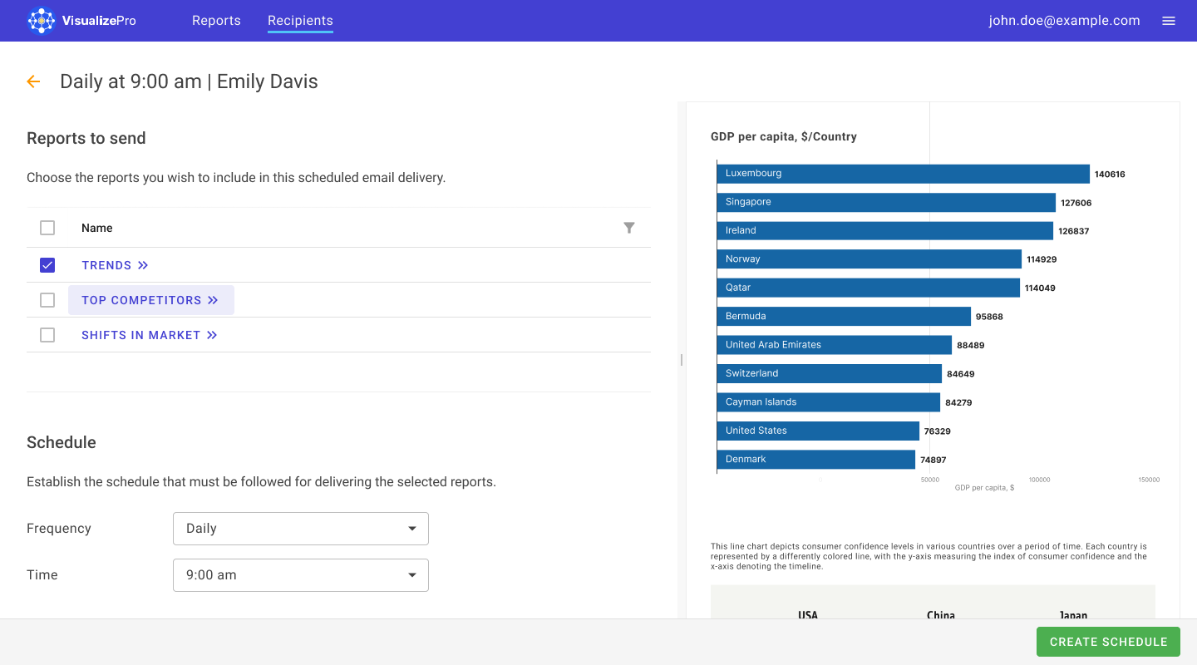Expand the Time dropdown showing 9:00 am
Screen dimensions: 1197x665
coord(300,575)
